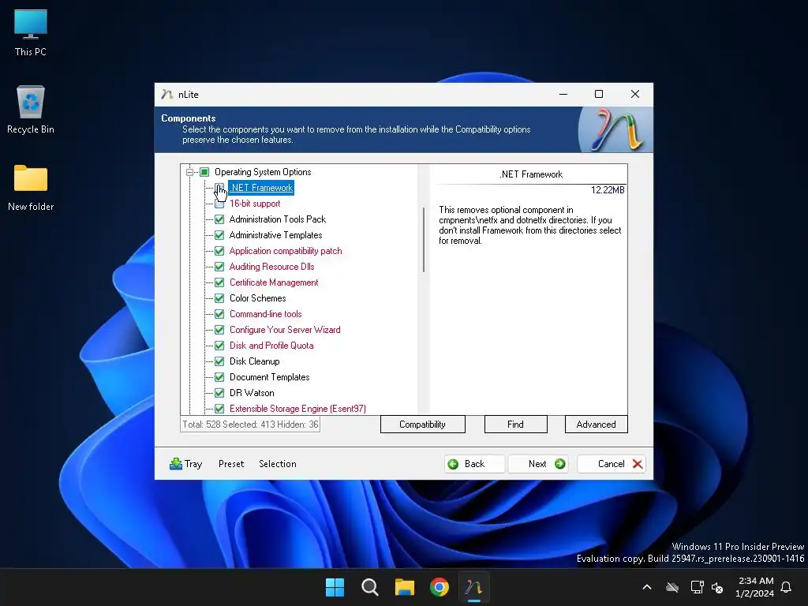Image resolution: width=808 pixels, height=606 pixels.
Task: Open the clock showing 2:34 AM
Action: [755, 587]
